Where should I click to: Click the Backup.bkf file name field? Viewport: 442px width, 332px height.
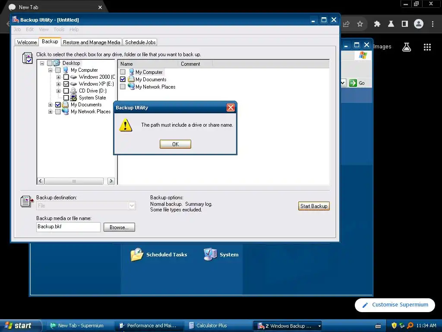pyautogui.click(x=68, y=227)
